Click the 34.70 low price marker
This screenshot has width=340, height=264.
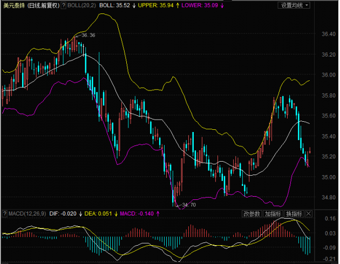188,205
